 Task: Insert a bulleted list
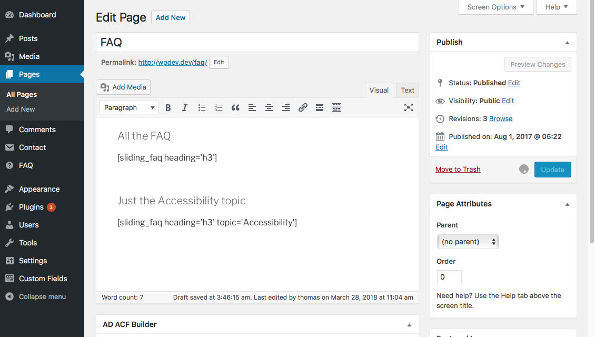(x=202, y=108)
